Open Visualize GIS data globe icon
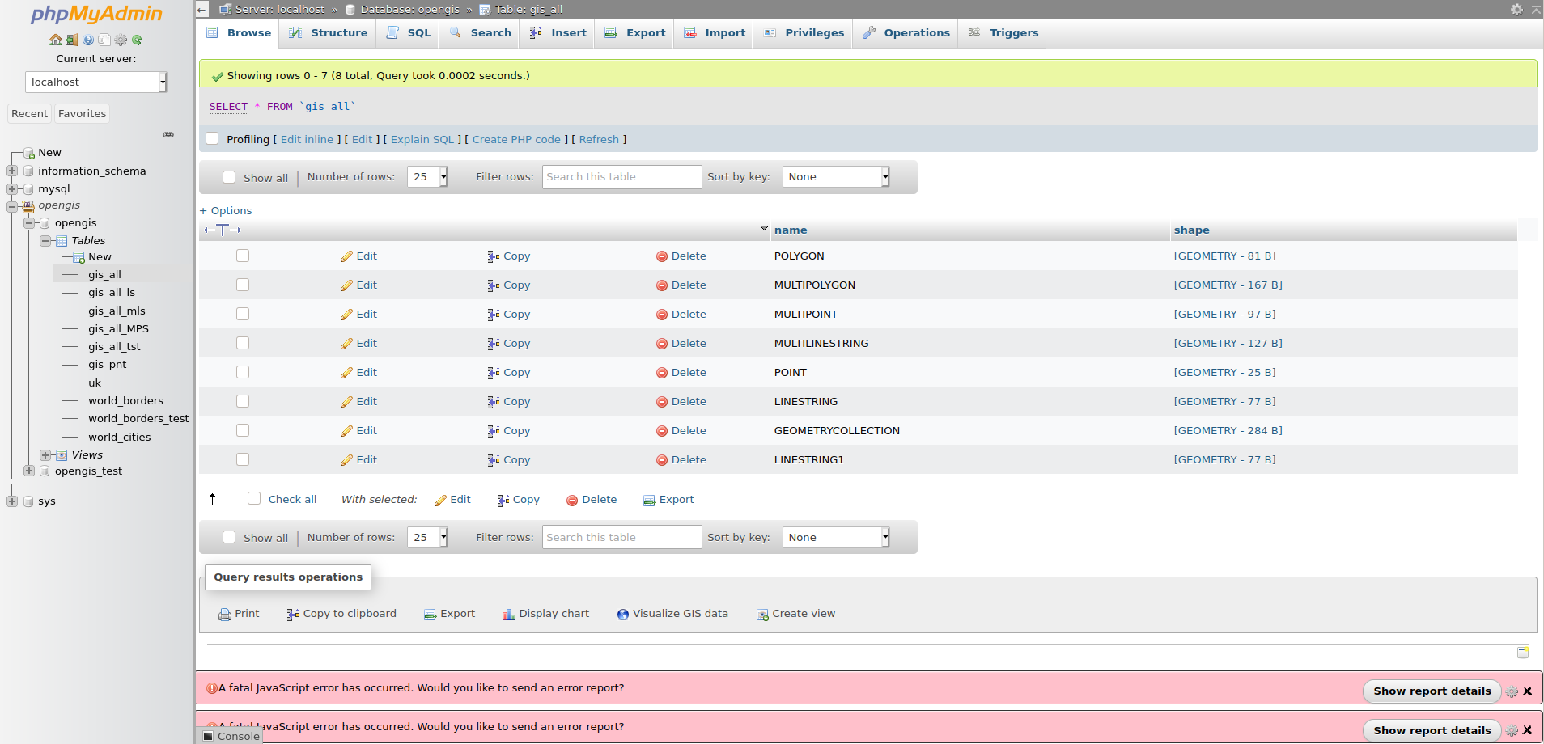Viewport: 1544px width, 744px height. (x=623, y=615)
